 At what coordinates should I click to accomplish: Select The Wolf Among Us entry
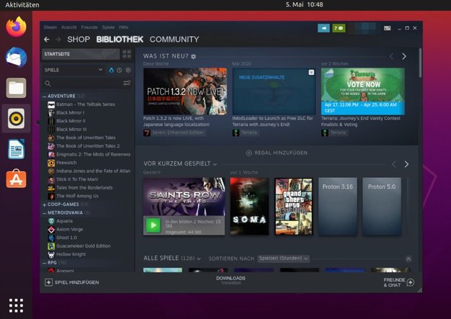coord(77,196)
